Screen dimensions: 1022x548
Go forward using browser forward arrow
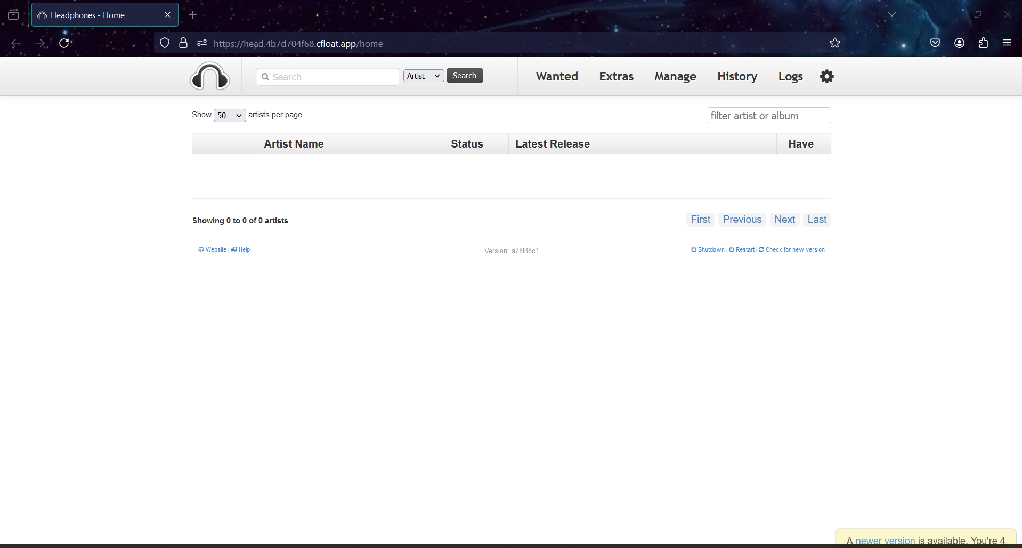(40, 43)
